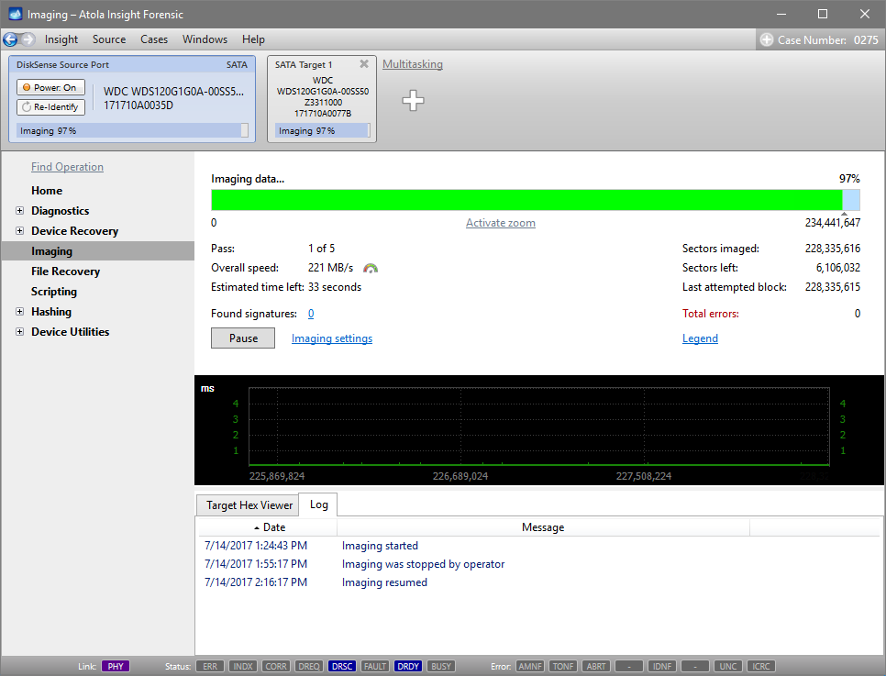
Task: Expand the Hashing tree node
Action: coord(20,312)
